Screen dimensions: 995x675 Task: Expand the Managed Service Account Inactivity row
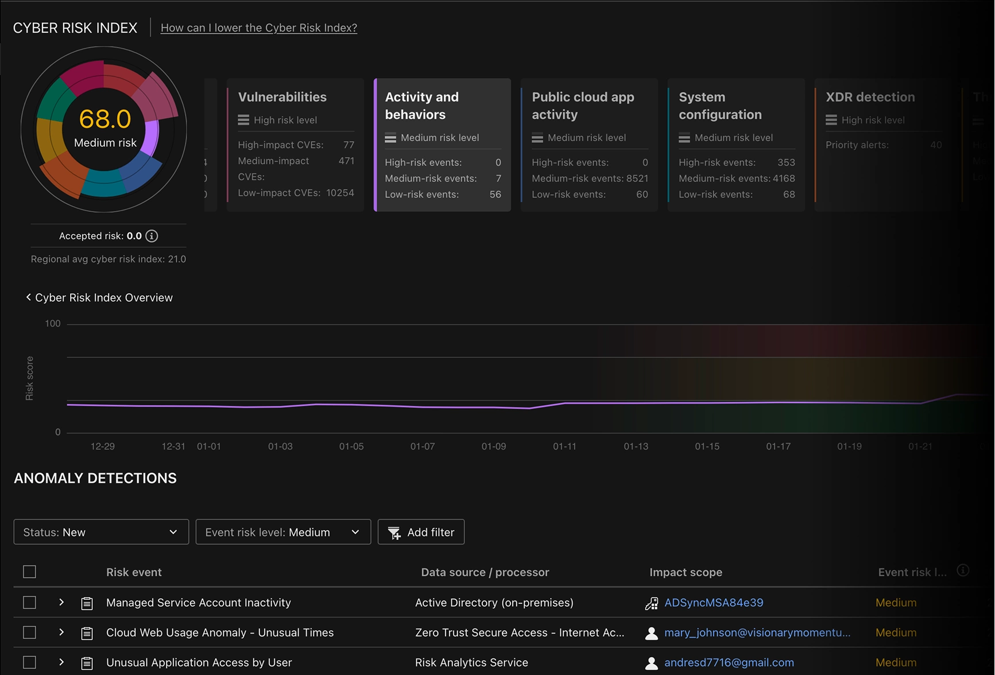point(61,603)
